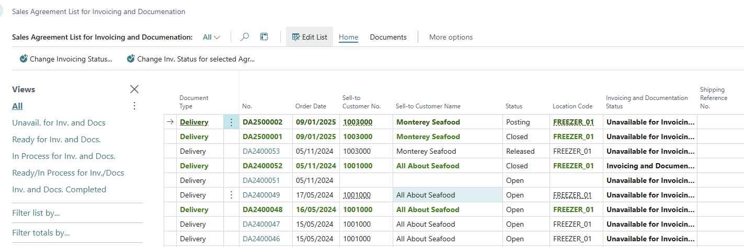Click Edit List button
This screenshot has height=247, width=744.
[310, 37]
